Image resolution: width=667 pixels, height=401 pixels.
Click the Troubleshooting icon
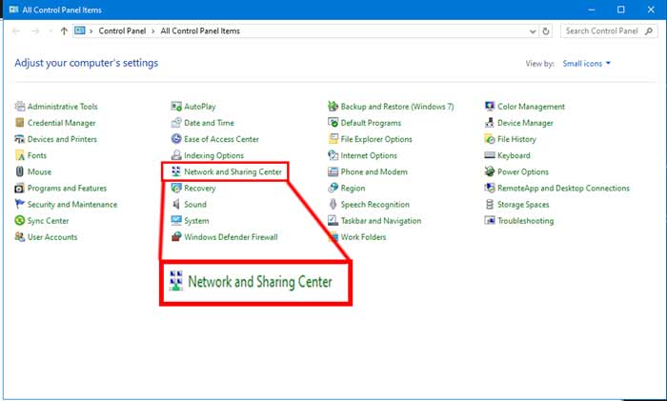point(490,220)
